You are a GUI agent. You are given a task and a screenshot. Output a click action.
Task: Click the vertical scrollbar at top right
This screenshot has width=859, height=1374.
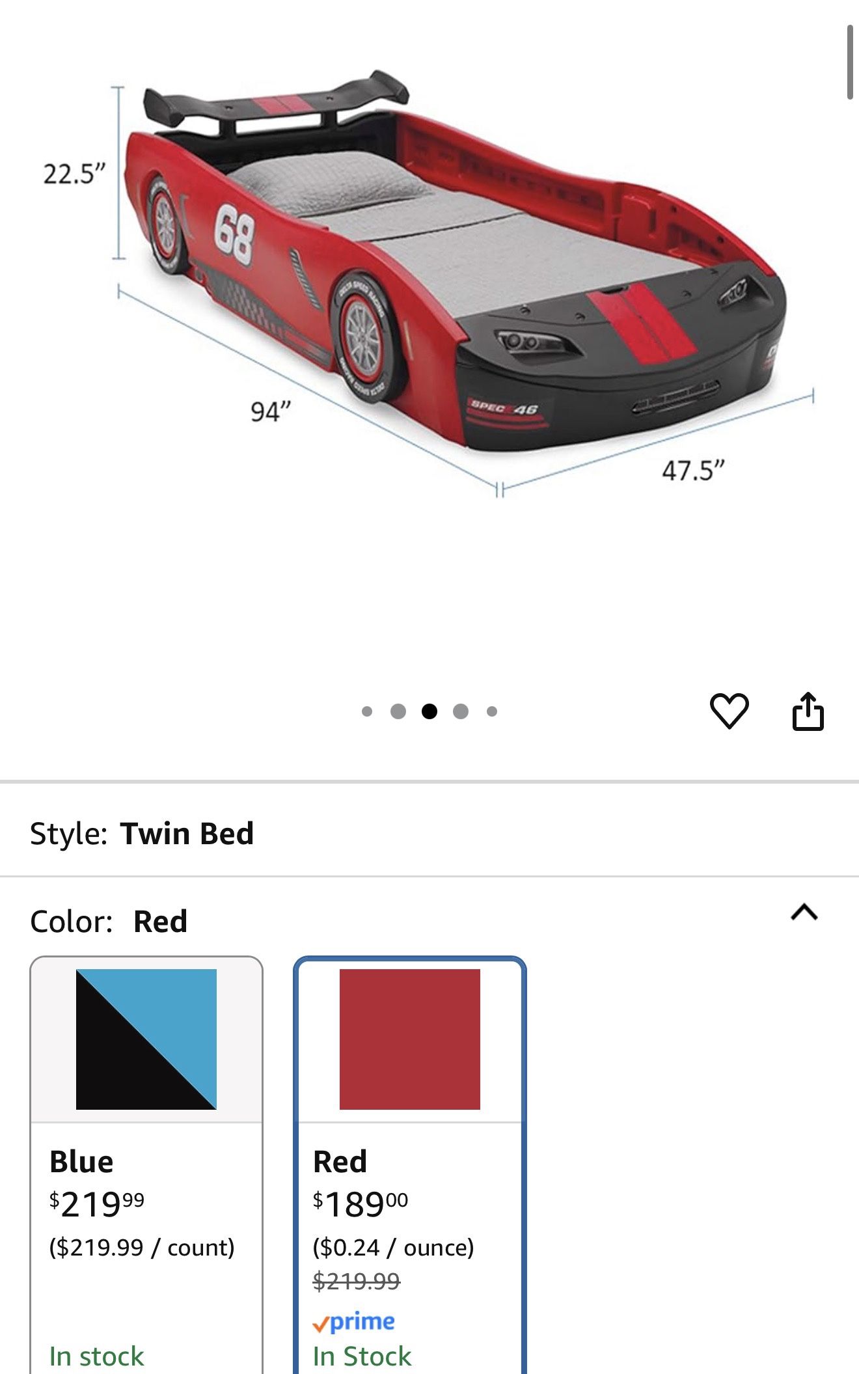coord(850,62)
